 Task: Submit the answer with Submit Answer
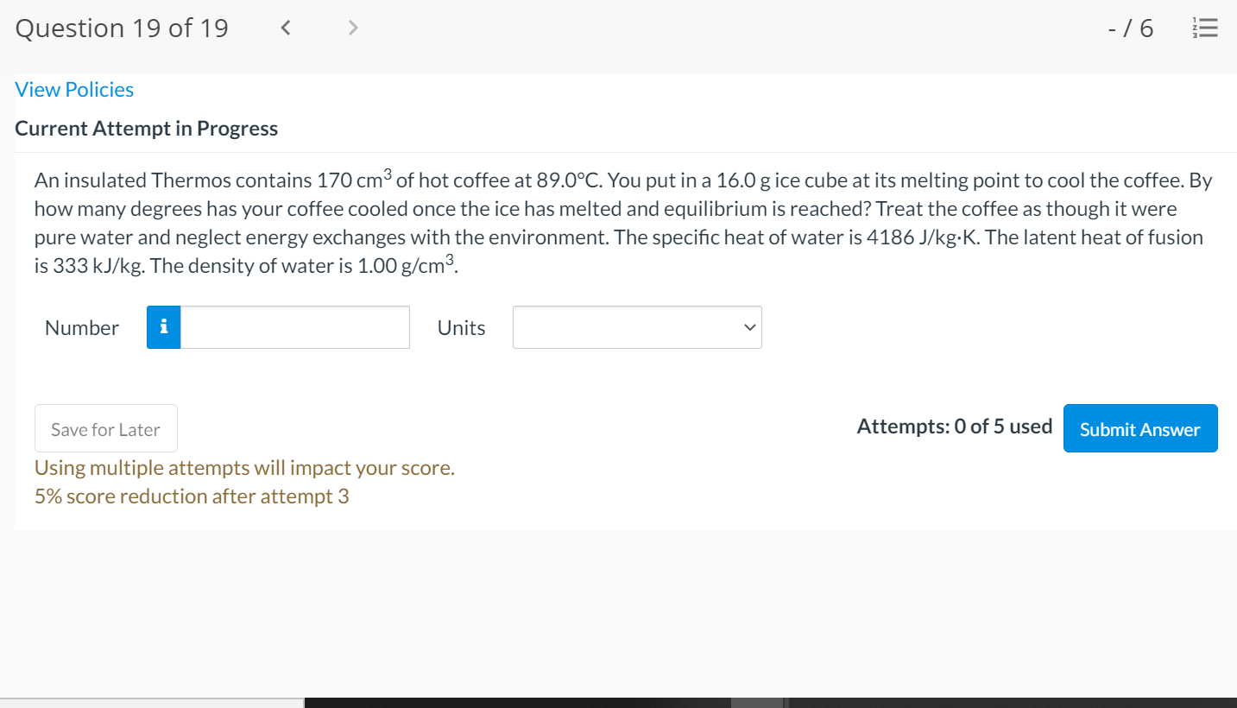pyautogui.click(x=1139, y=429)
